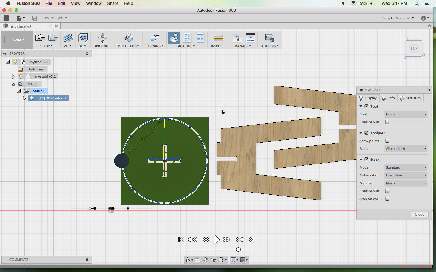The width and height of the screenshot is (436, 272).
Task: Click the 2D toolpath icon
Action: point(68,38)
